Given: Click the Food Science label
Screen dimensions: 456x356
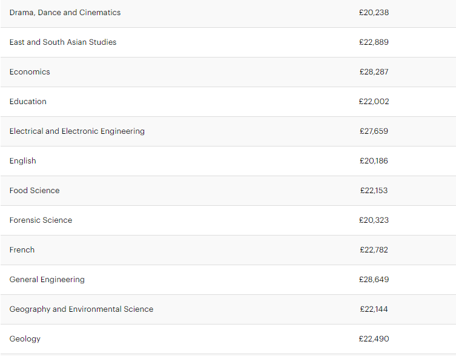Looking at the screenshot, I should 35,191.
